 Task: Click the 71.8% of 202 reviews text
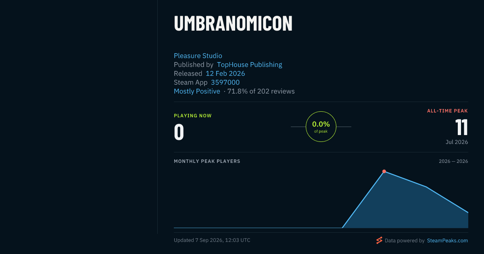261,91
